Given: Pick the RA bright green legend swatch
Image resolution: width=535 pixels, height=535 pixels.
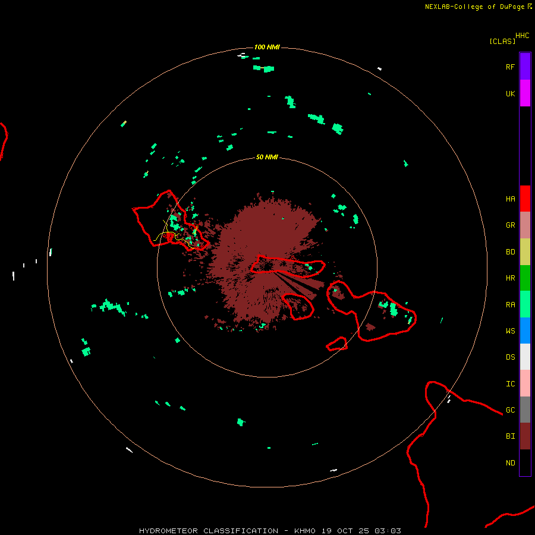Looking at the screenshot, I should 525,304.
